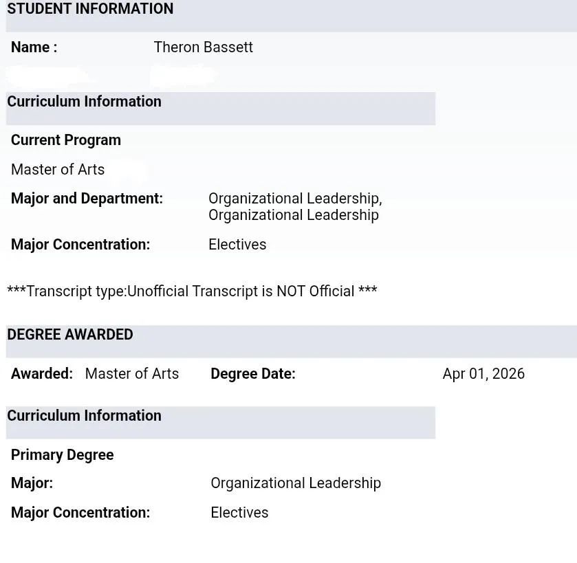Select the degree date Apr 01, 2026
This screenshot has height=563, width=577.
[x=483, y=374]
